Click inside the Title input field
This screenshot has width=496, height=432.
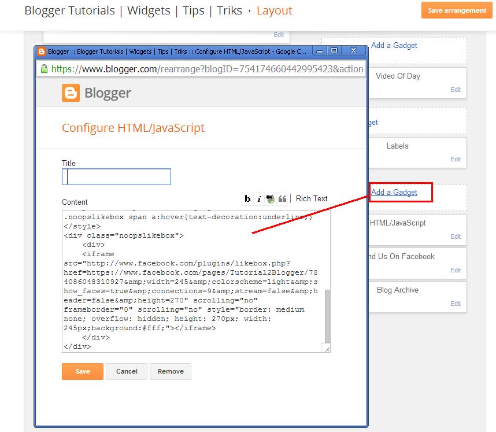[x=116, y=176]
